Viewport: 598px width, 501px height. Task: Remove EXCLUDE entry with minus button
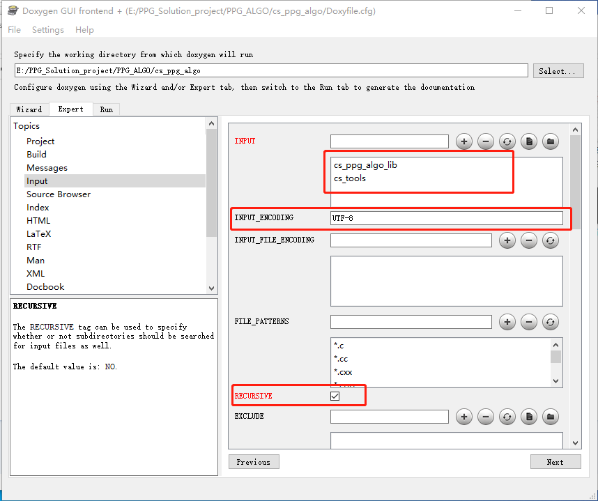[x=486, y=417]
